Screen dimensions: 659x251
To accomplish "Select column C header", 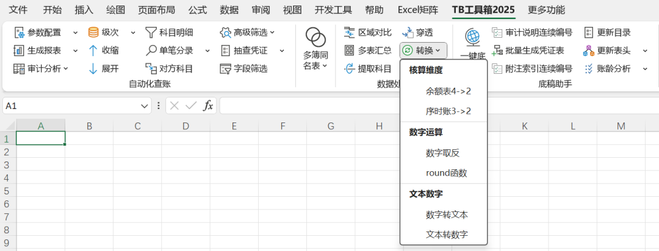I will point(137,125).
